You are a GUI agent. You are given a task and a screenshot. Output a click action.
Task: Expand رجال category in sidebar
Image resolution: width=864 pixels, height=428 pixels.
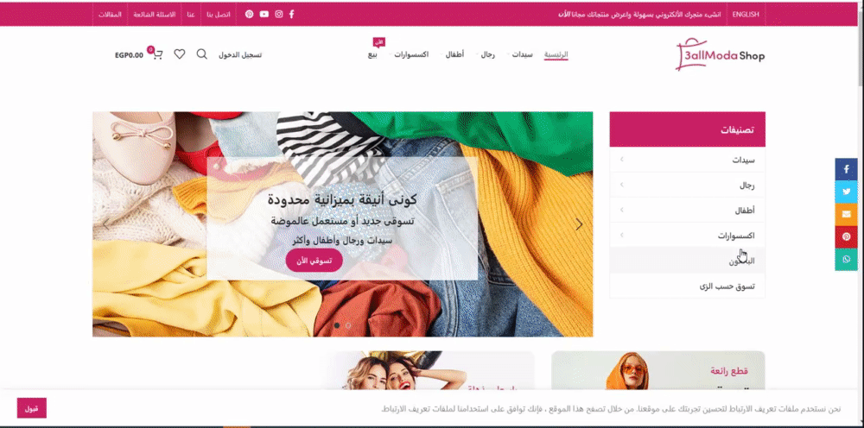687,186
